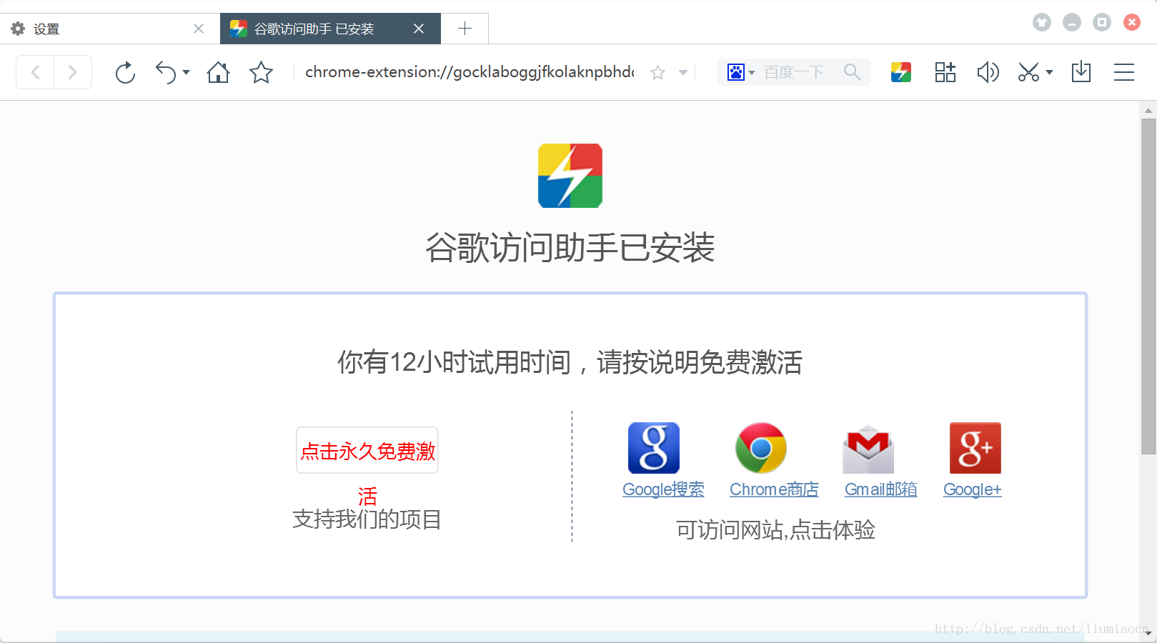Viewport: 1157px width, 643px height.
Task: Select the Baidu search engine icon
Action: (736, 72)
